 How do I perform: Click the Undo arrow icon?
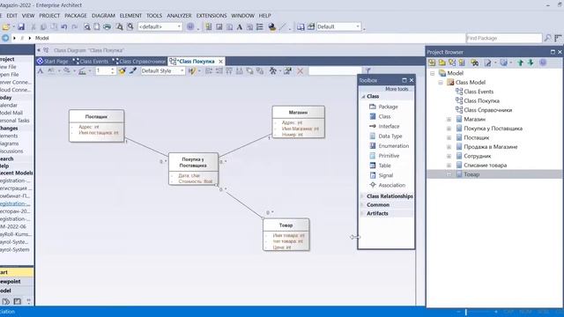coord(64,26)
